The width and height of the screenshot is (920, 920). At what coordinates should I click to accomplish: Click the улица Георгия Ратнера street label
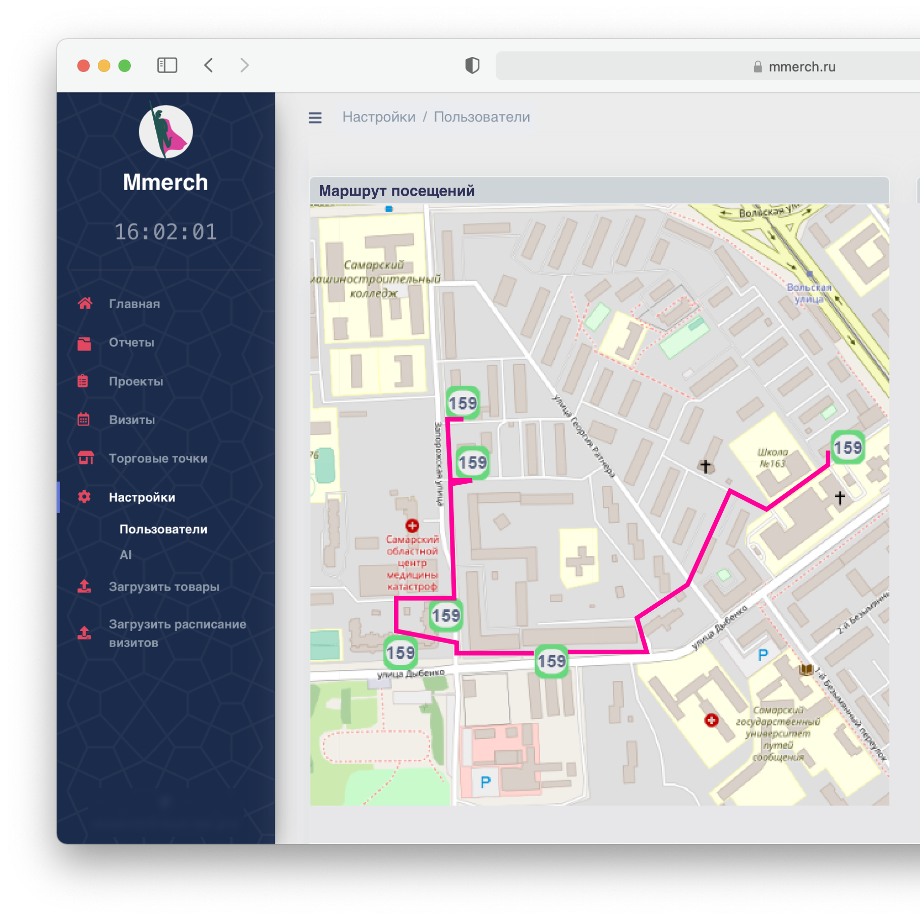584,436
